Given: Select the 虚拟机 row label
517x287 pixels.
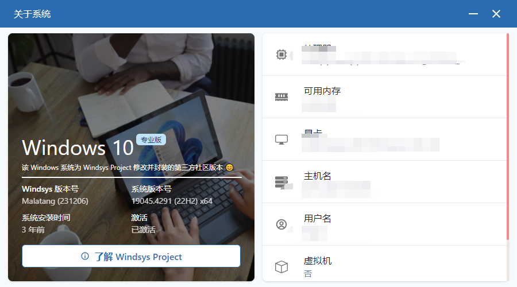Looking at the screenshot, I should pyautogui.click(x=318, y=261).
